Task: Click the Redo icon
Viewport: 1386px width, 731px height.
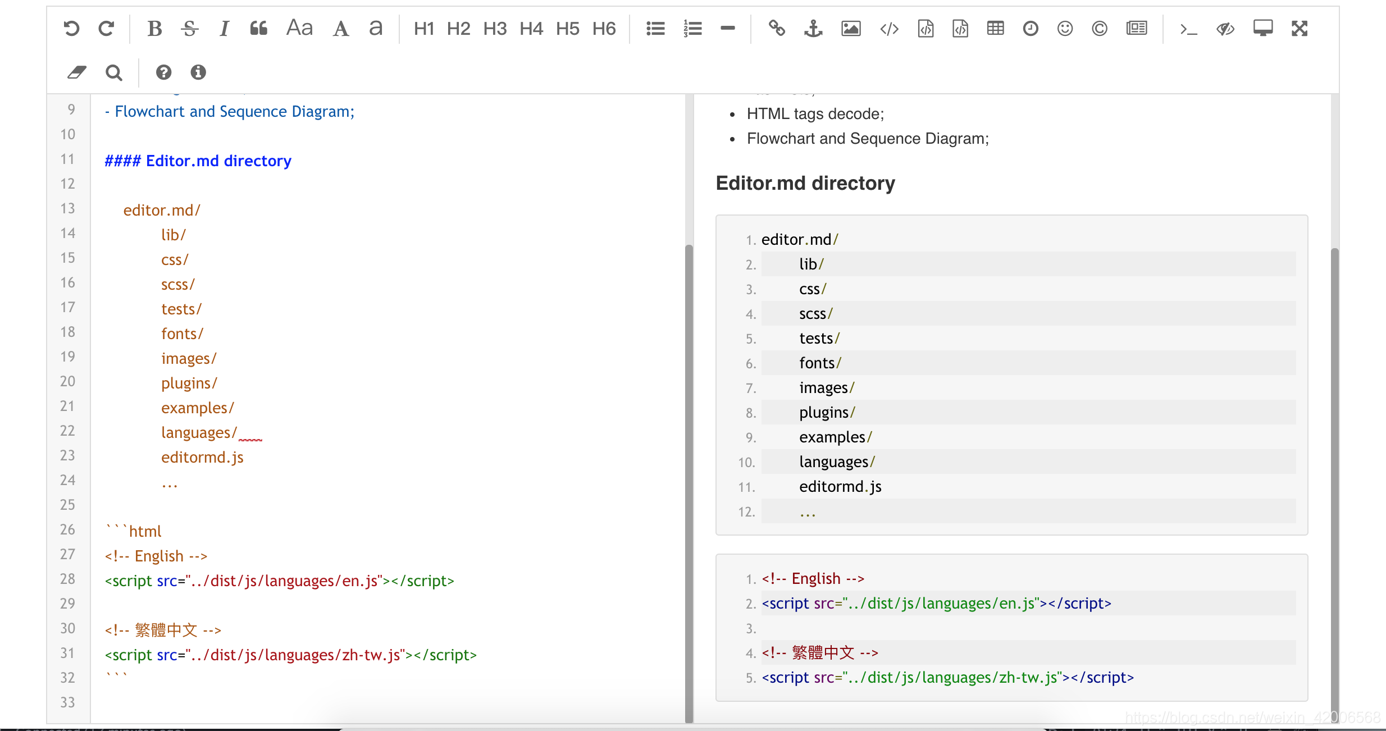Action: (106, 29)
